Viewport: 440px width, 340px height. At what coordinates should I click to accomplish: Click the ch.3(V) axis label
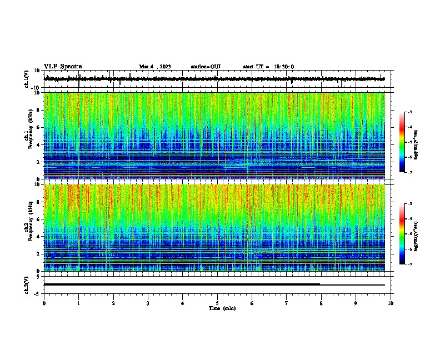coord(27,285)
